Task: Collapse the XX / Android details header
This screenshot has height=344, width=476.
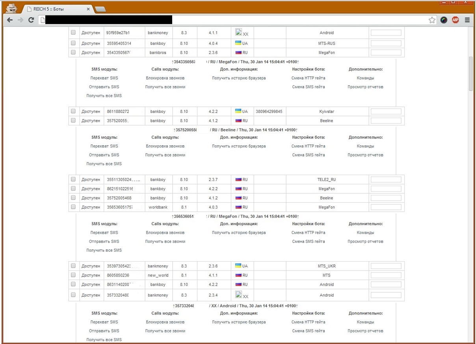Action: click(x=235, y=306)
